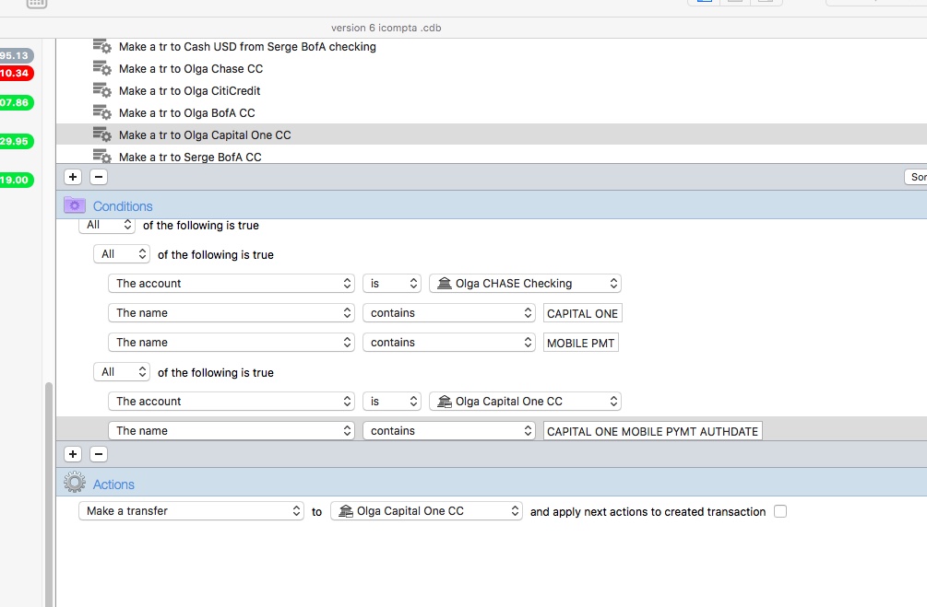
Task: Click the left sidebar vertical scrollbar
Action: [48, 488]
